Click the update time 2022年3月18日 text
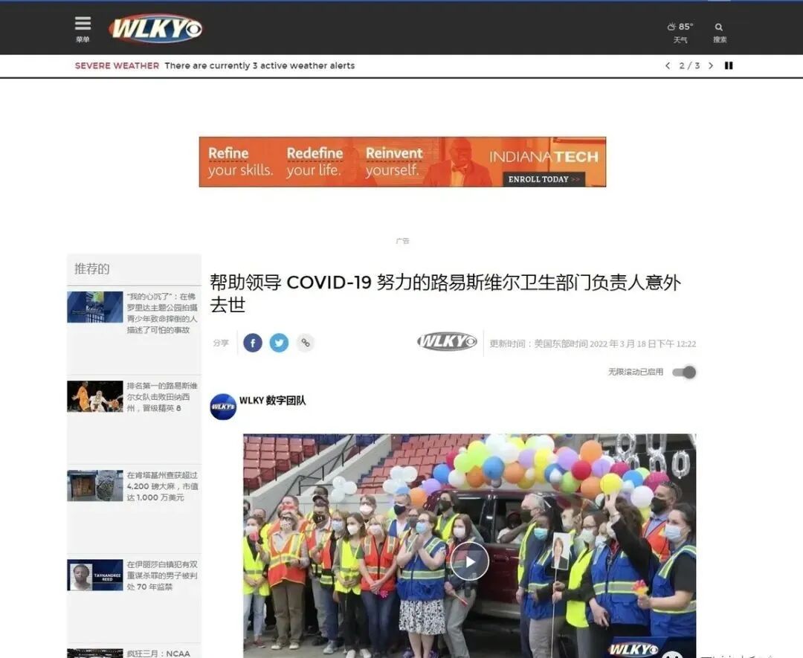This screenshot has height=658, width=803. click(593, 343)
